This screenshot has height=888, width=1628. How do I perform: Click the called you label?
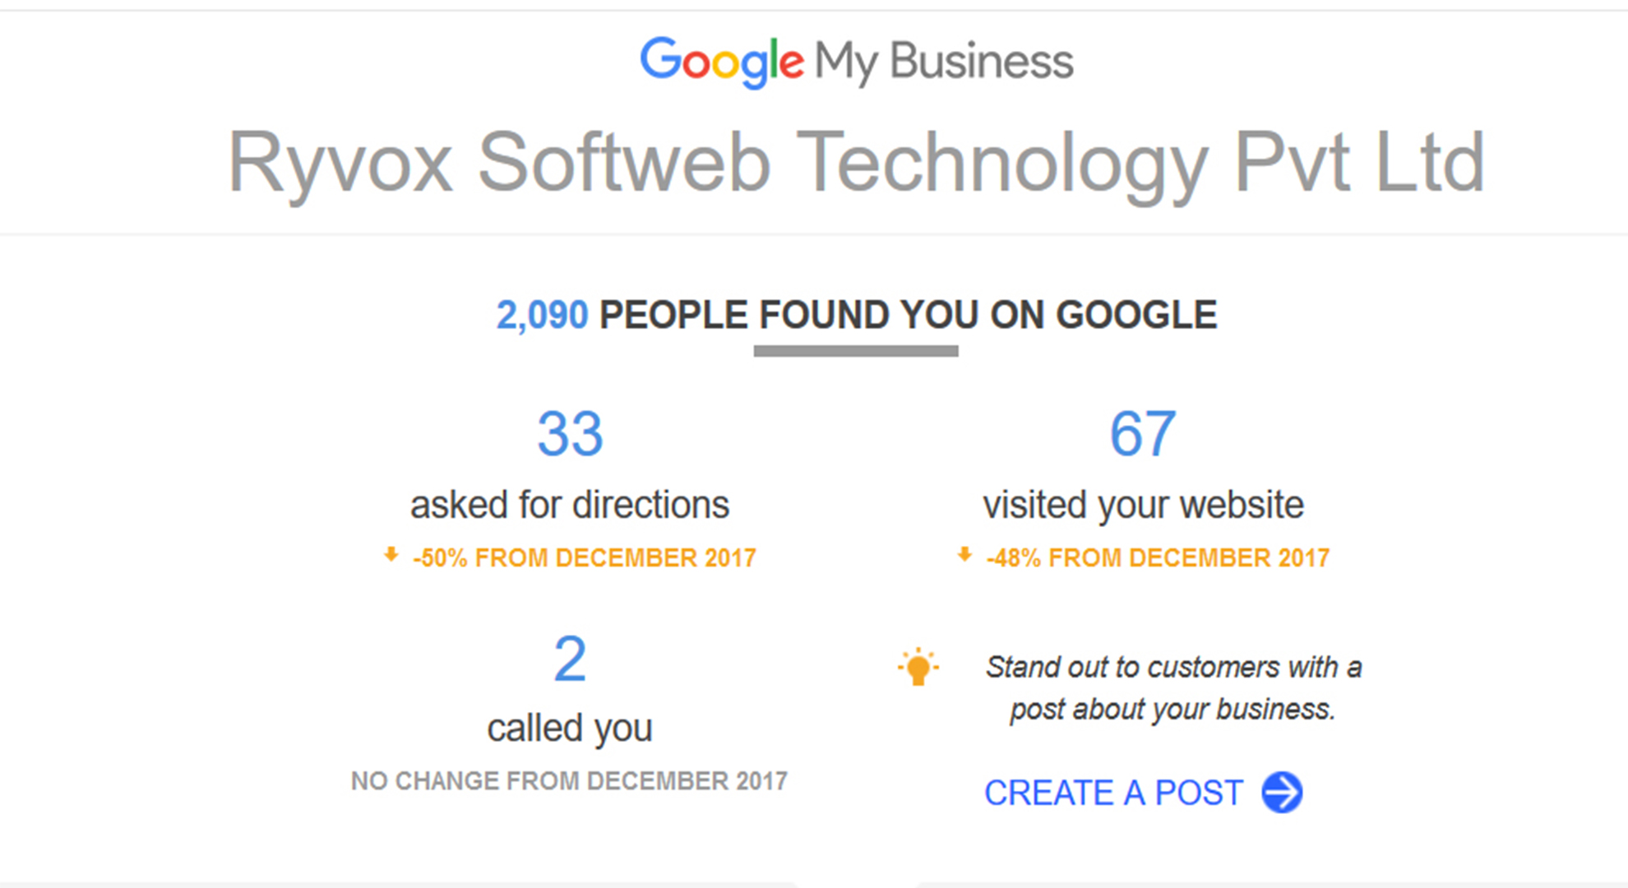tap(570, 728)
